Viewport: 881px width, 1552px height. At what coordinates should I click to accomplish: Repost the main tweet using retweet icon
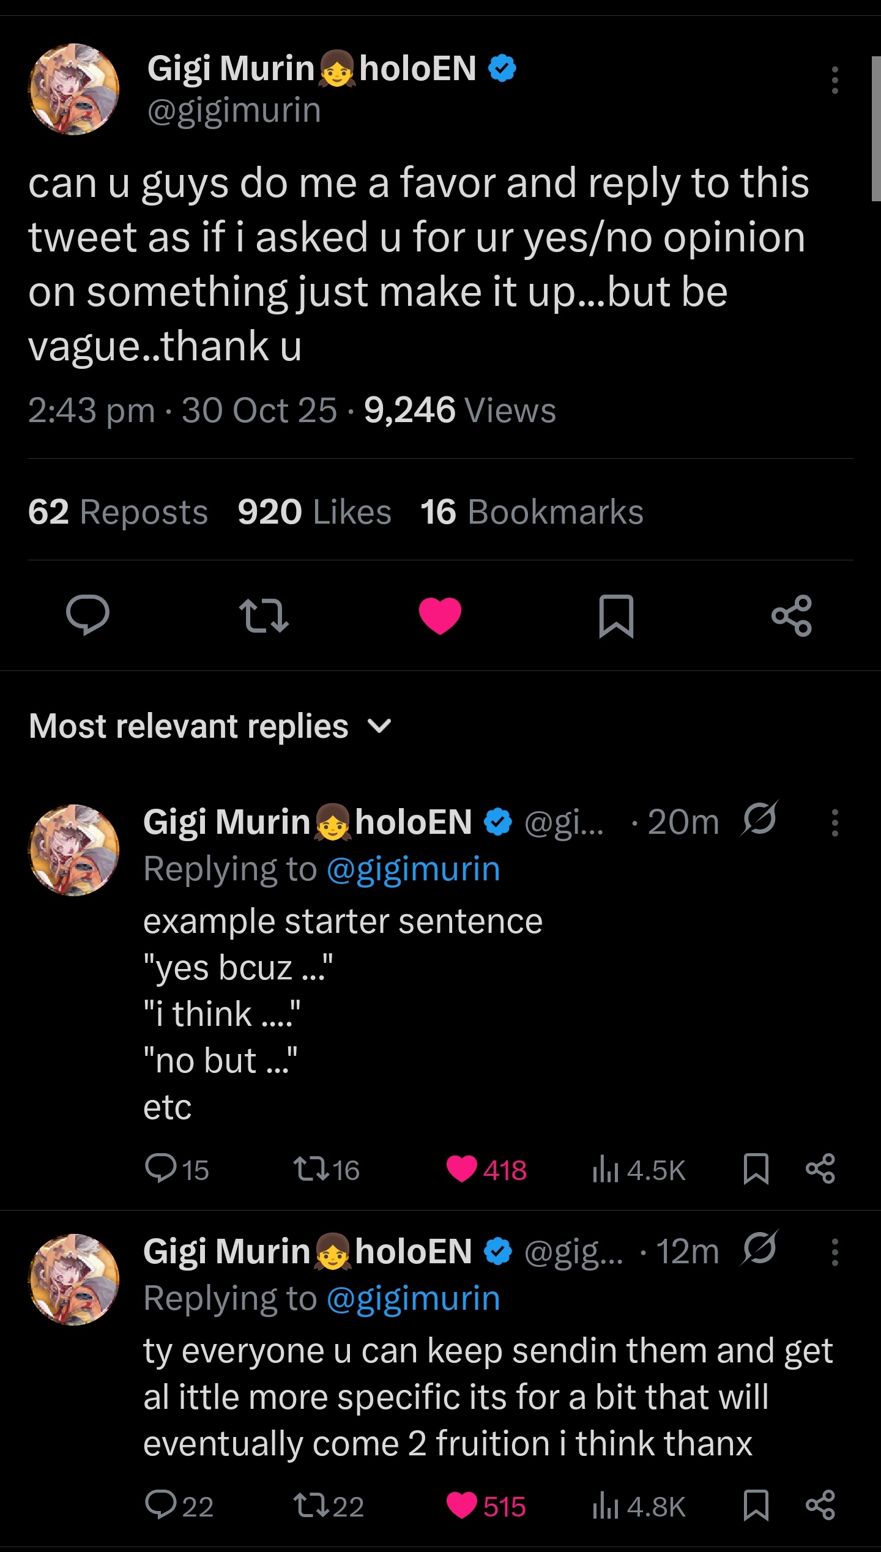click(x=264, y=615)
